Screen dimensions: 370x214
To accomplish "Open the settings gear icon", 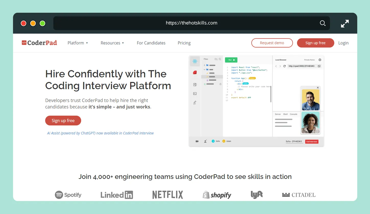I will [x=320, y=60].
